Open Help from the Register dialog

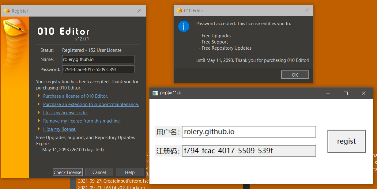(x=130, y=172)
